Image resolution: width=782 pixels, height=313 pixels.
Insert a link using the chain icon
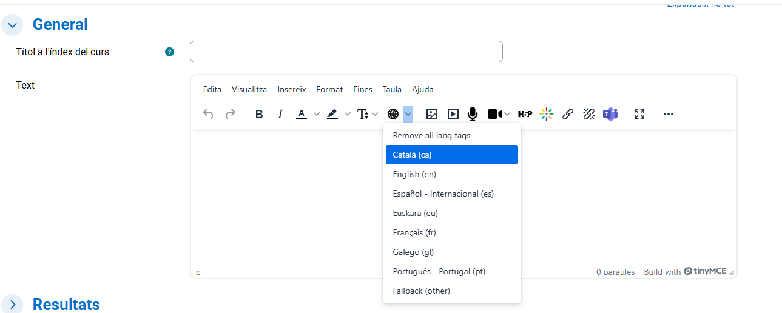tap(568, 114)
